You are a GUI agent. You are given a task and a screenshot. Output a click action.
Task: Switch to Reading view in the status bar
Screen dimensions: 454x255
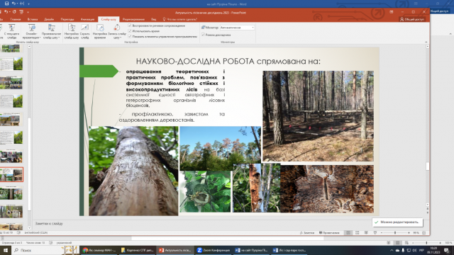click(366, 233)
